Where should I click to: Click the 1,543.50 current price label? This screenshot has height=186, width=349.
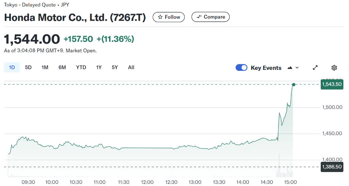tap(332, 84)
